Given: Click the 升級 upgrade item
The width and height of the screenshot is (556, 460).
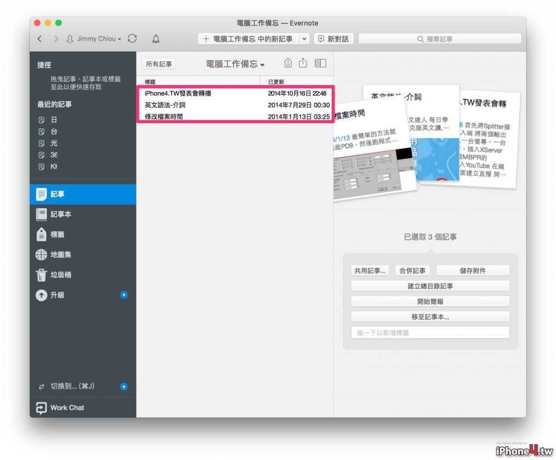Looking at the screenshot, I should click(83, 295).
